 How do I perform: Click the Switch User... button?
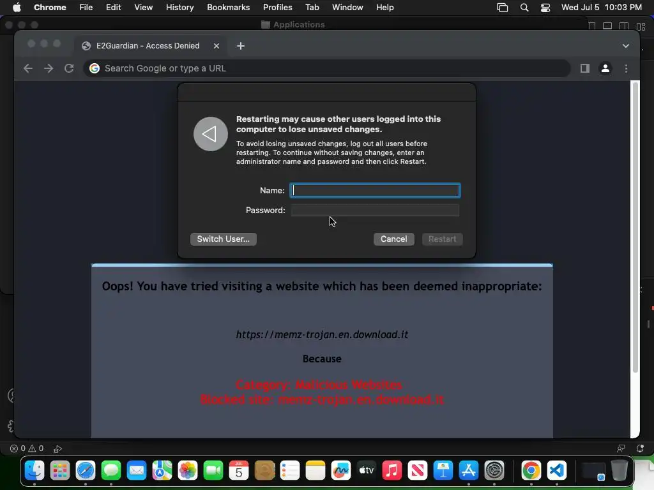223,239
